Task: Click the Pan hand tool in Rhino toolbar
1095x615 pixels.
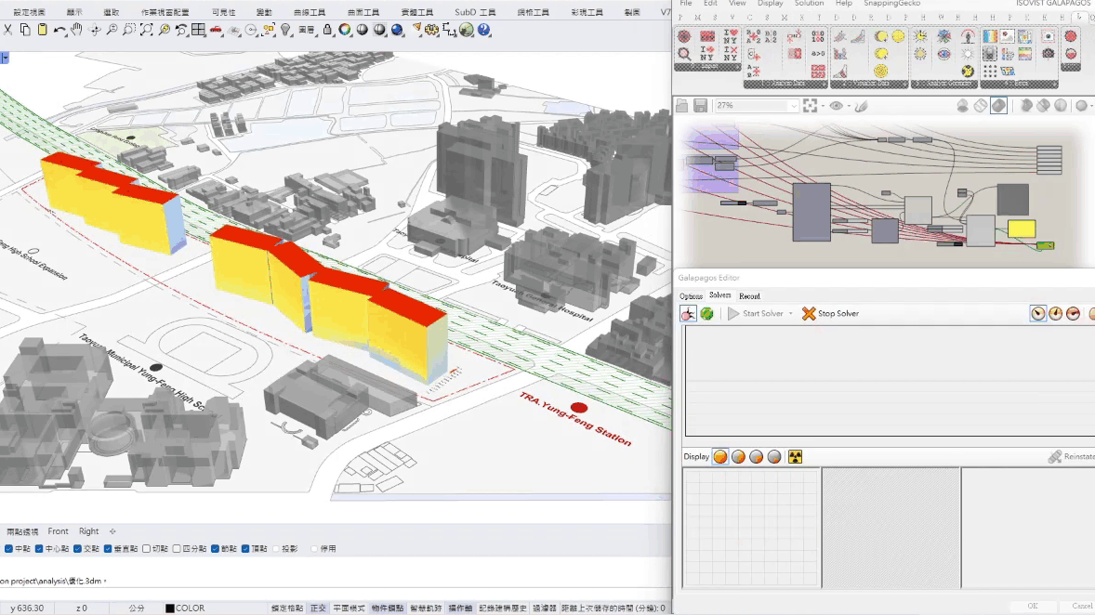Action: [x=77, y=30]
